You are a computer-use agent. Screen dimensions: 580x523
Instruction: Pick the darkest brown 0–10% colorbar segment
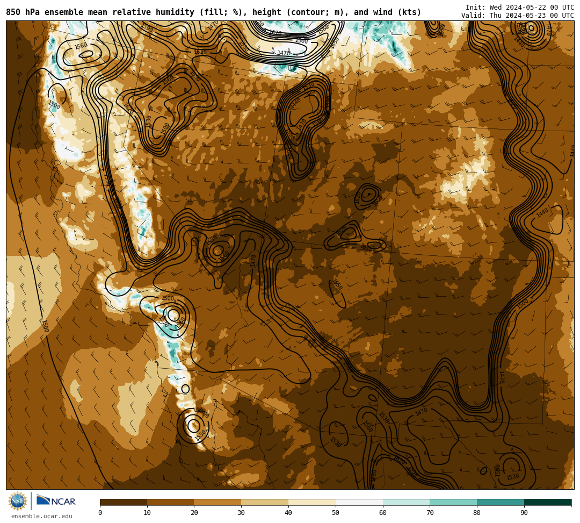point(124,502)
